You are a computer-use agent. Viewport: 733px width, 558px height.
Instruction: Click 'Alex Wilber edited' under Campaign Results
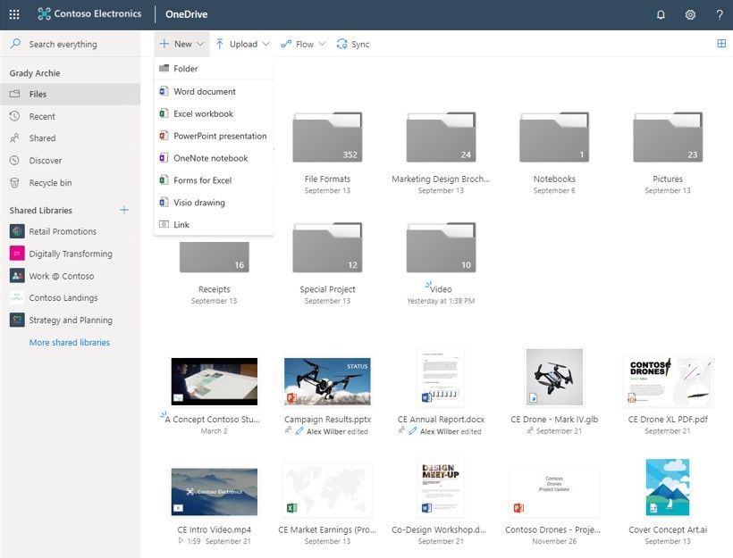pos(337,431)
